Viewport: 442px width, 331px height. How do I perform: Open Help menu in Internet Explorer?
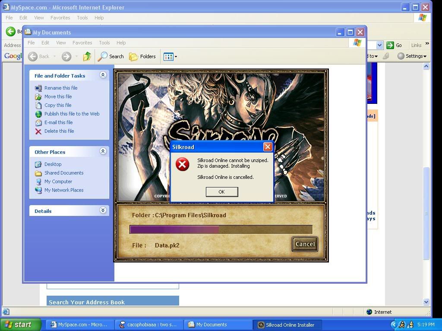99,18
